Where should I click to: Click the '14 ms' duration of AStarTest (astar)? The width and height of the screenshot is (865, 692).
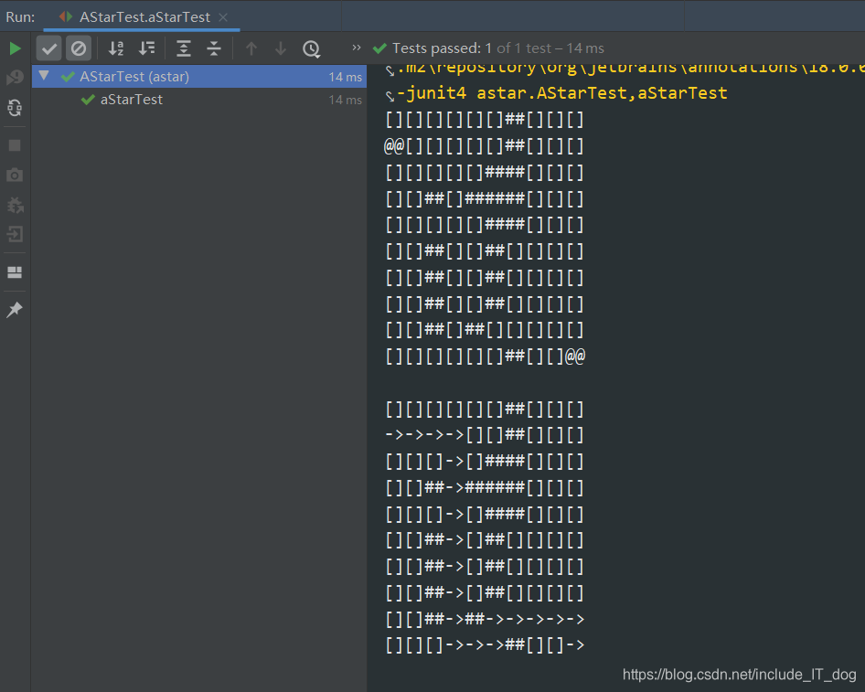point(346,77)
